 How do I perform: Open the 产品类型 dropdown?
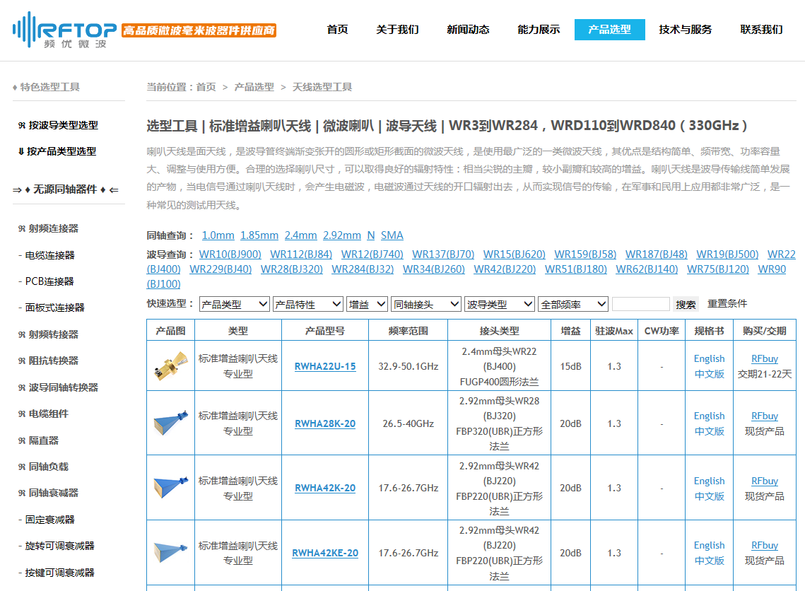(x=234, y=303)
